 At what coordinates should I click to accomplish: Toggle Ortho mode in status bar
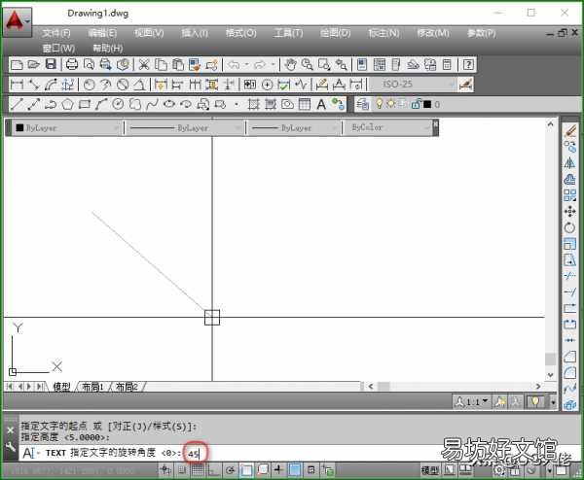(213, 470)
